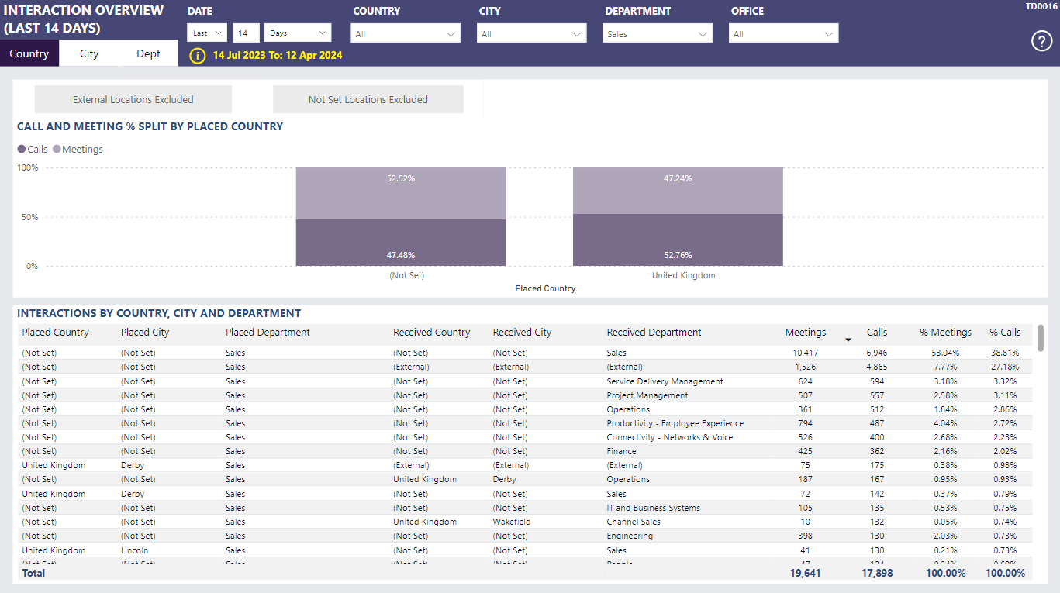
Task: Click the 'Placed Country' axis title
Action: [x=545, y=288]
